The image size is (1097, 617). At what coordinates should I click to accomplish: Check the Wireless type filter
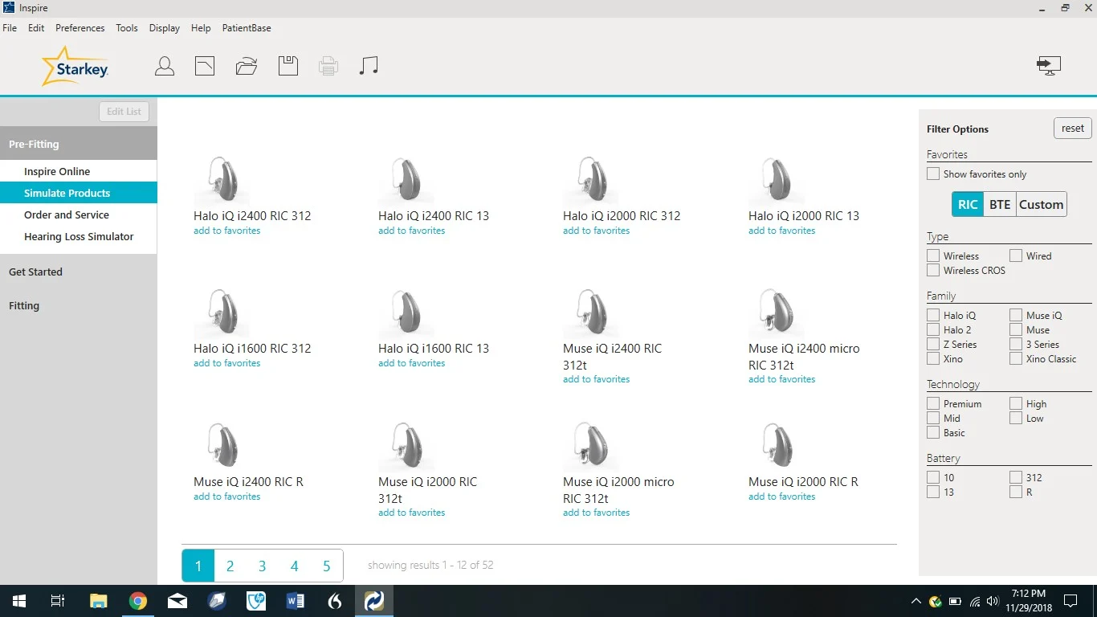[933, 255]
